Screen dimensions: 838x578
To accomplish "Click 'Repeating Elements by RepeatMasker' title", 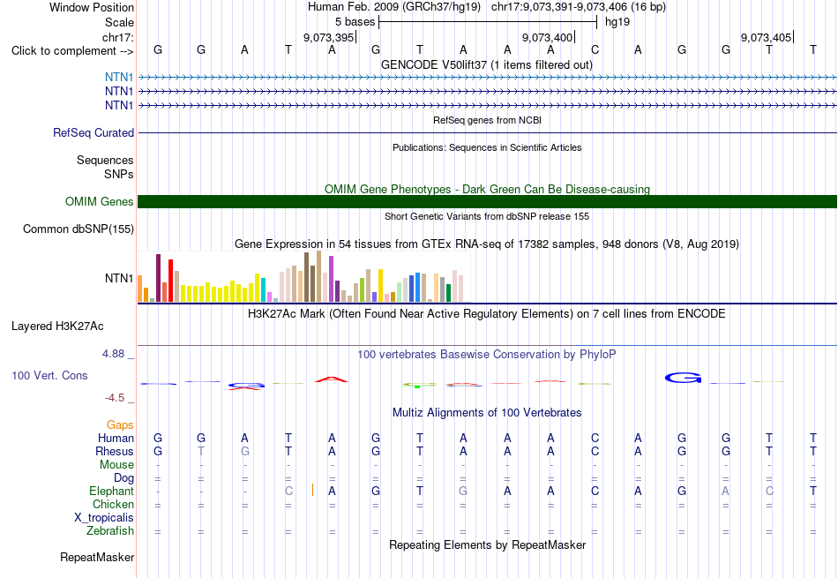I will point(488,544).
